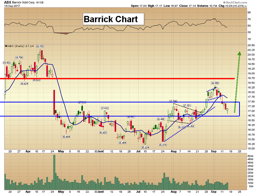Click the ABX ticker symbol in header
The width and height of the screenshot is (259, 194).
[x=7, y=3]
